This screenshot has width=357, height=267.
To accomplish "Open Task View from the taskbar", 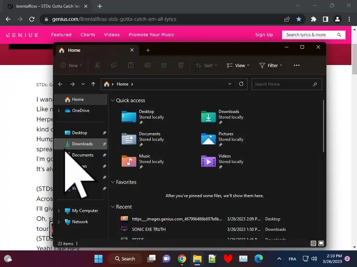I will tap(151, 259).
